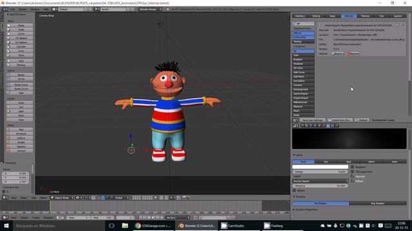Enable the Sphere checkbox
Viewport: 412px width, 231px height.
[294, 191]
